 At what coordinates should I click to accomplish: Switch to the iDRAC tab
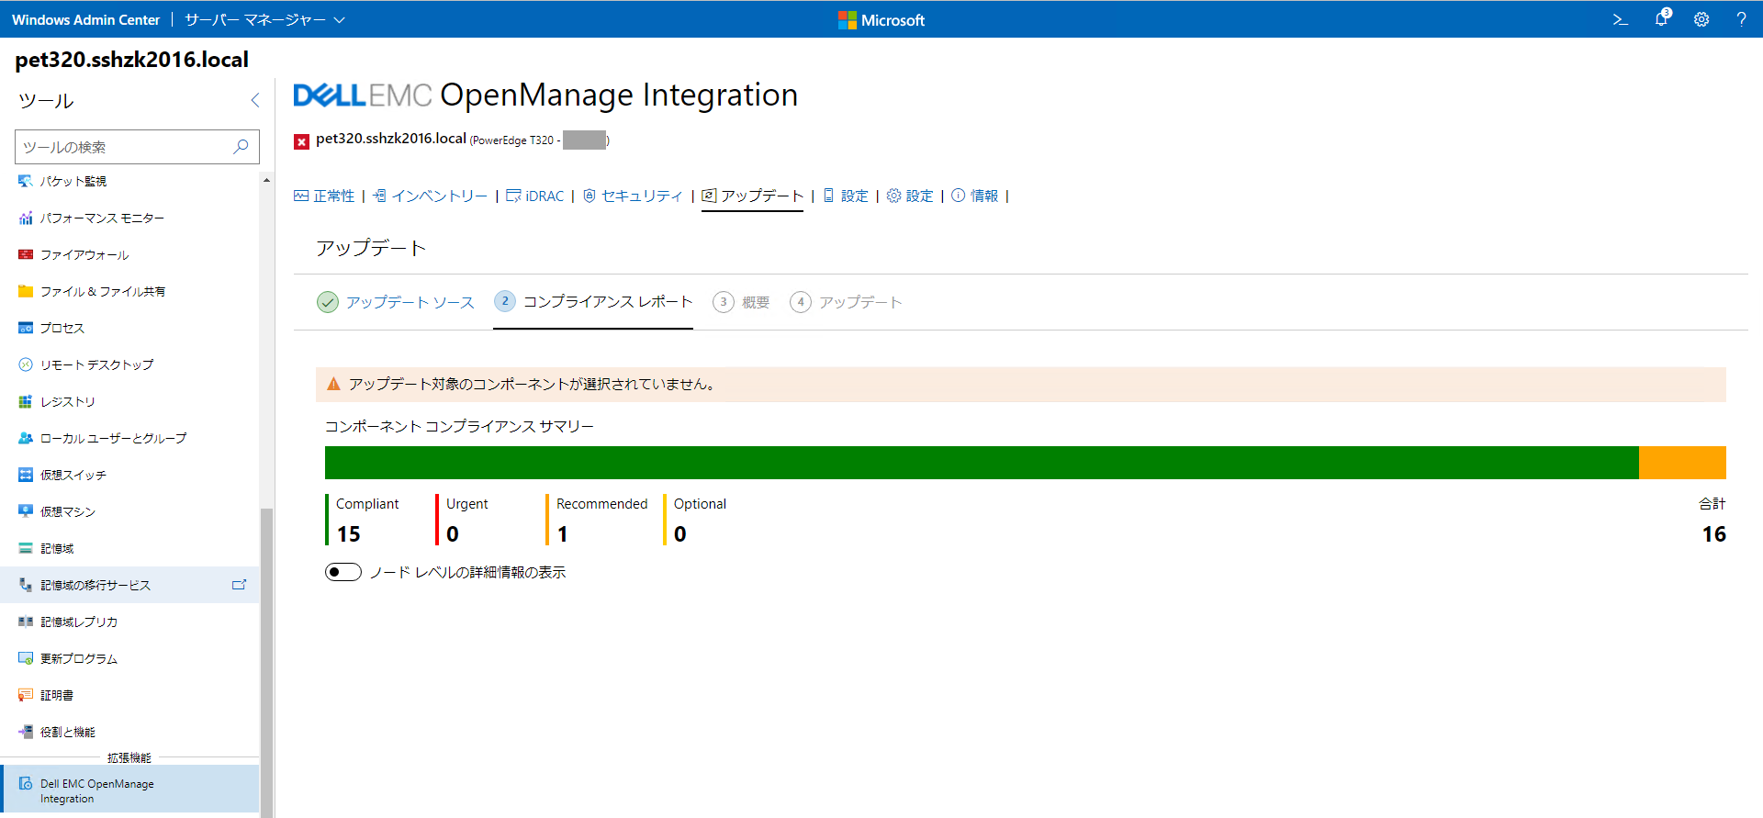(535, 196)
